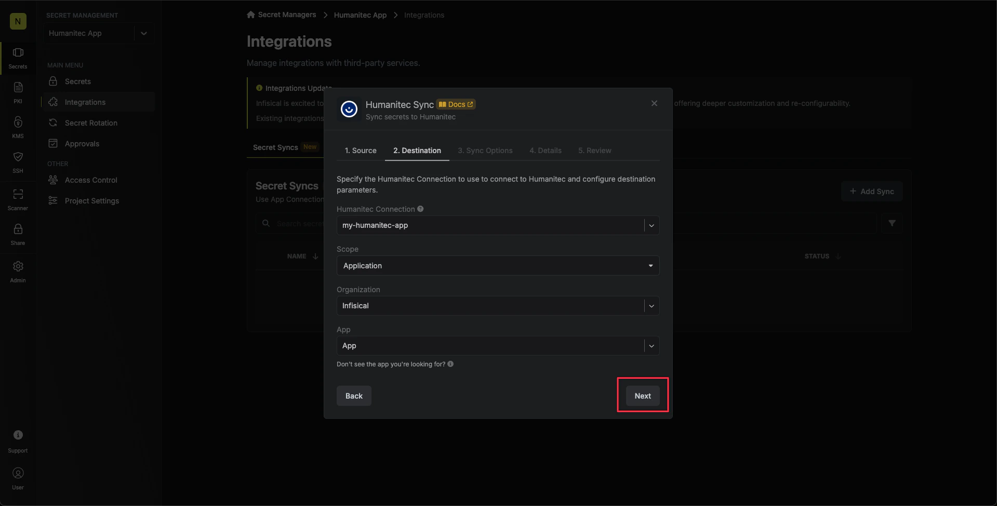Open Approvals in the main menu
Screen dimensions: 997x506
click(x=99, y=144)
